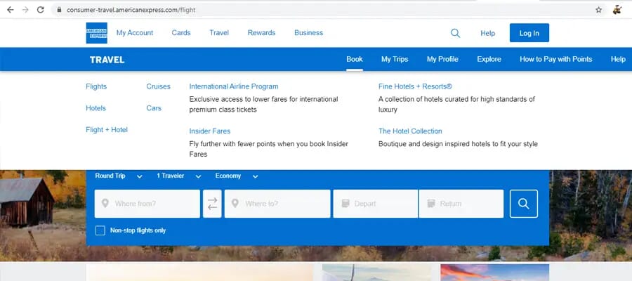Open the browser profile avatar
Viewport: 632px width, 281px height.
click(617, 10)
